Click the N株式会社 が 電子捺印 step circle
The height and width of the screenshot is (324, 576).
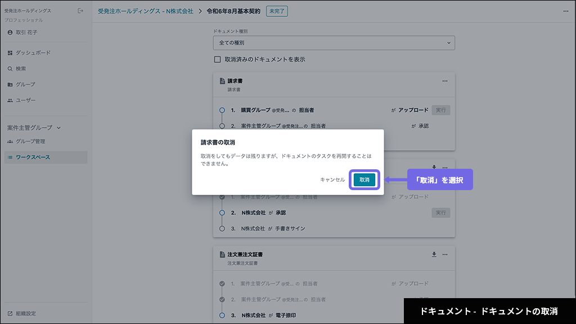[x=222, y=315]
